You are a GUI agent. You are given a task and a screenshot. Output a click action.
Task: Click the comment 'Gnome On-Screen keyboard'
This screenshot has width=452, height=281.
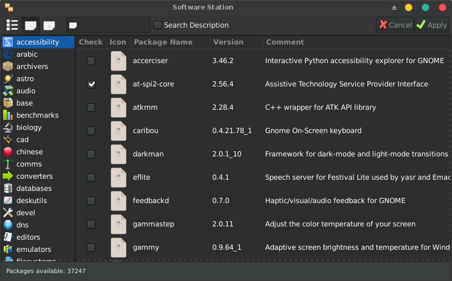pyautogui.click(x=313, y=131)
